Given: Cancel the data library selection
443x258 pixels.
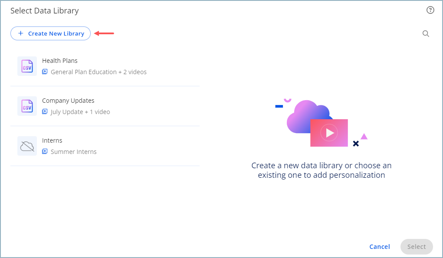Looking at the screenshot, I should 379,247.
